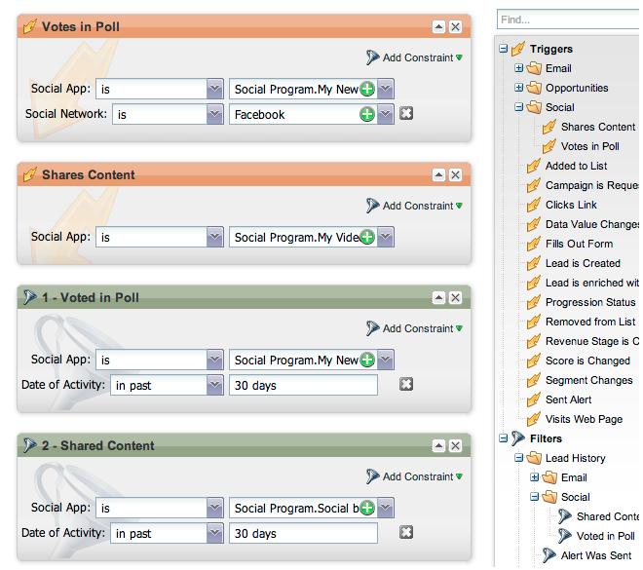Expand the Opportunities triggers folder
Image resolution: width=643 pixels, height=570 pixels.
click(x=519, y=88)
